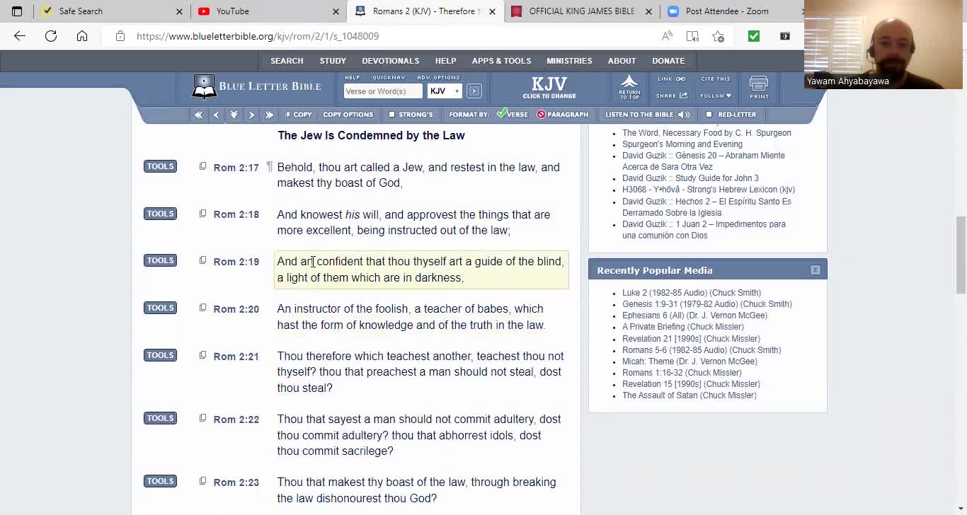This screenshot has height=515, width=967.
Task: Click the Return to Top icon
Action: (x=629, y=86)
